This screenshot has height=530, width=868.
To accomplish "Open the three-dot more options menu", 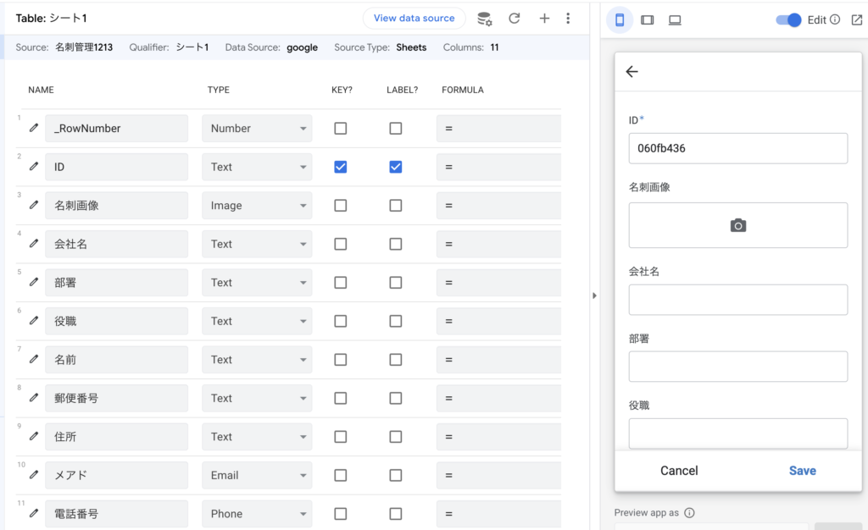I will tap(568, 19).
